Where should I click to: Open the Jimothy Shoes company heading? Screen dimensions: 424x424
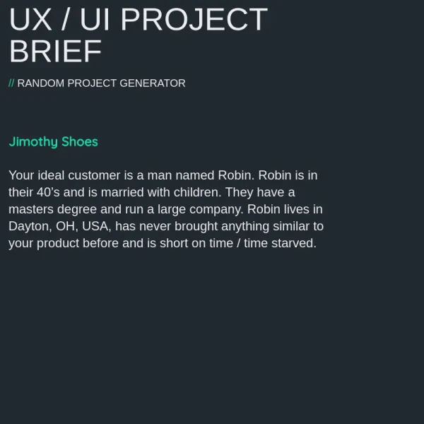click(53, 142)
